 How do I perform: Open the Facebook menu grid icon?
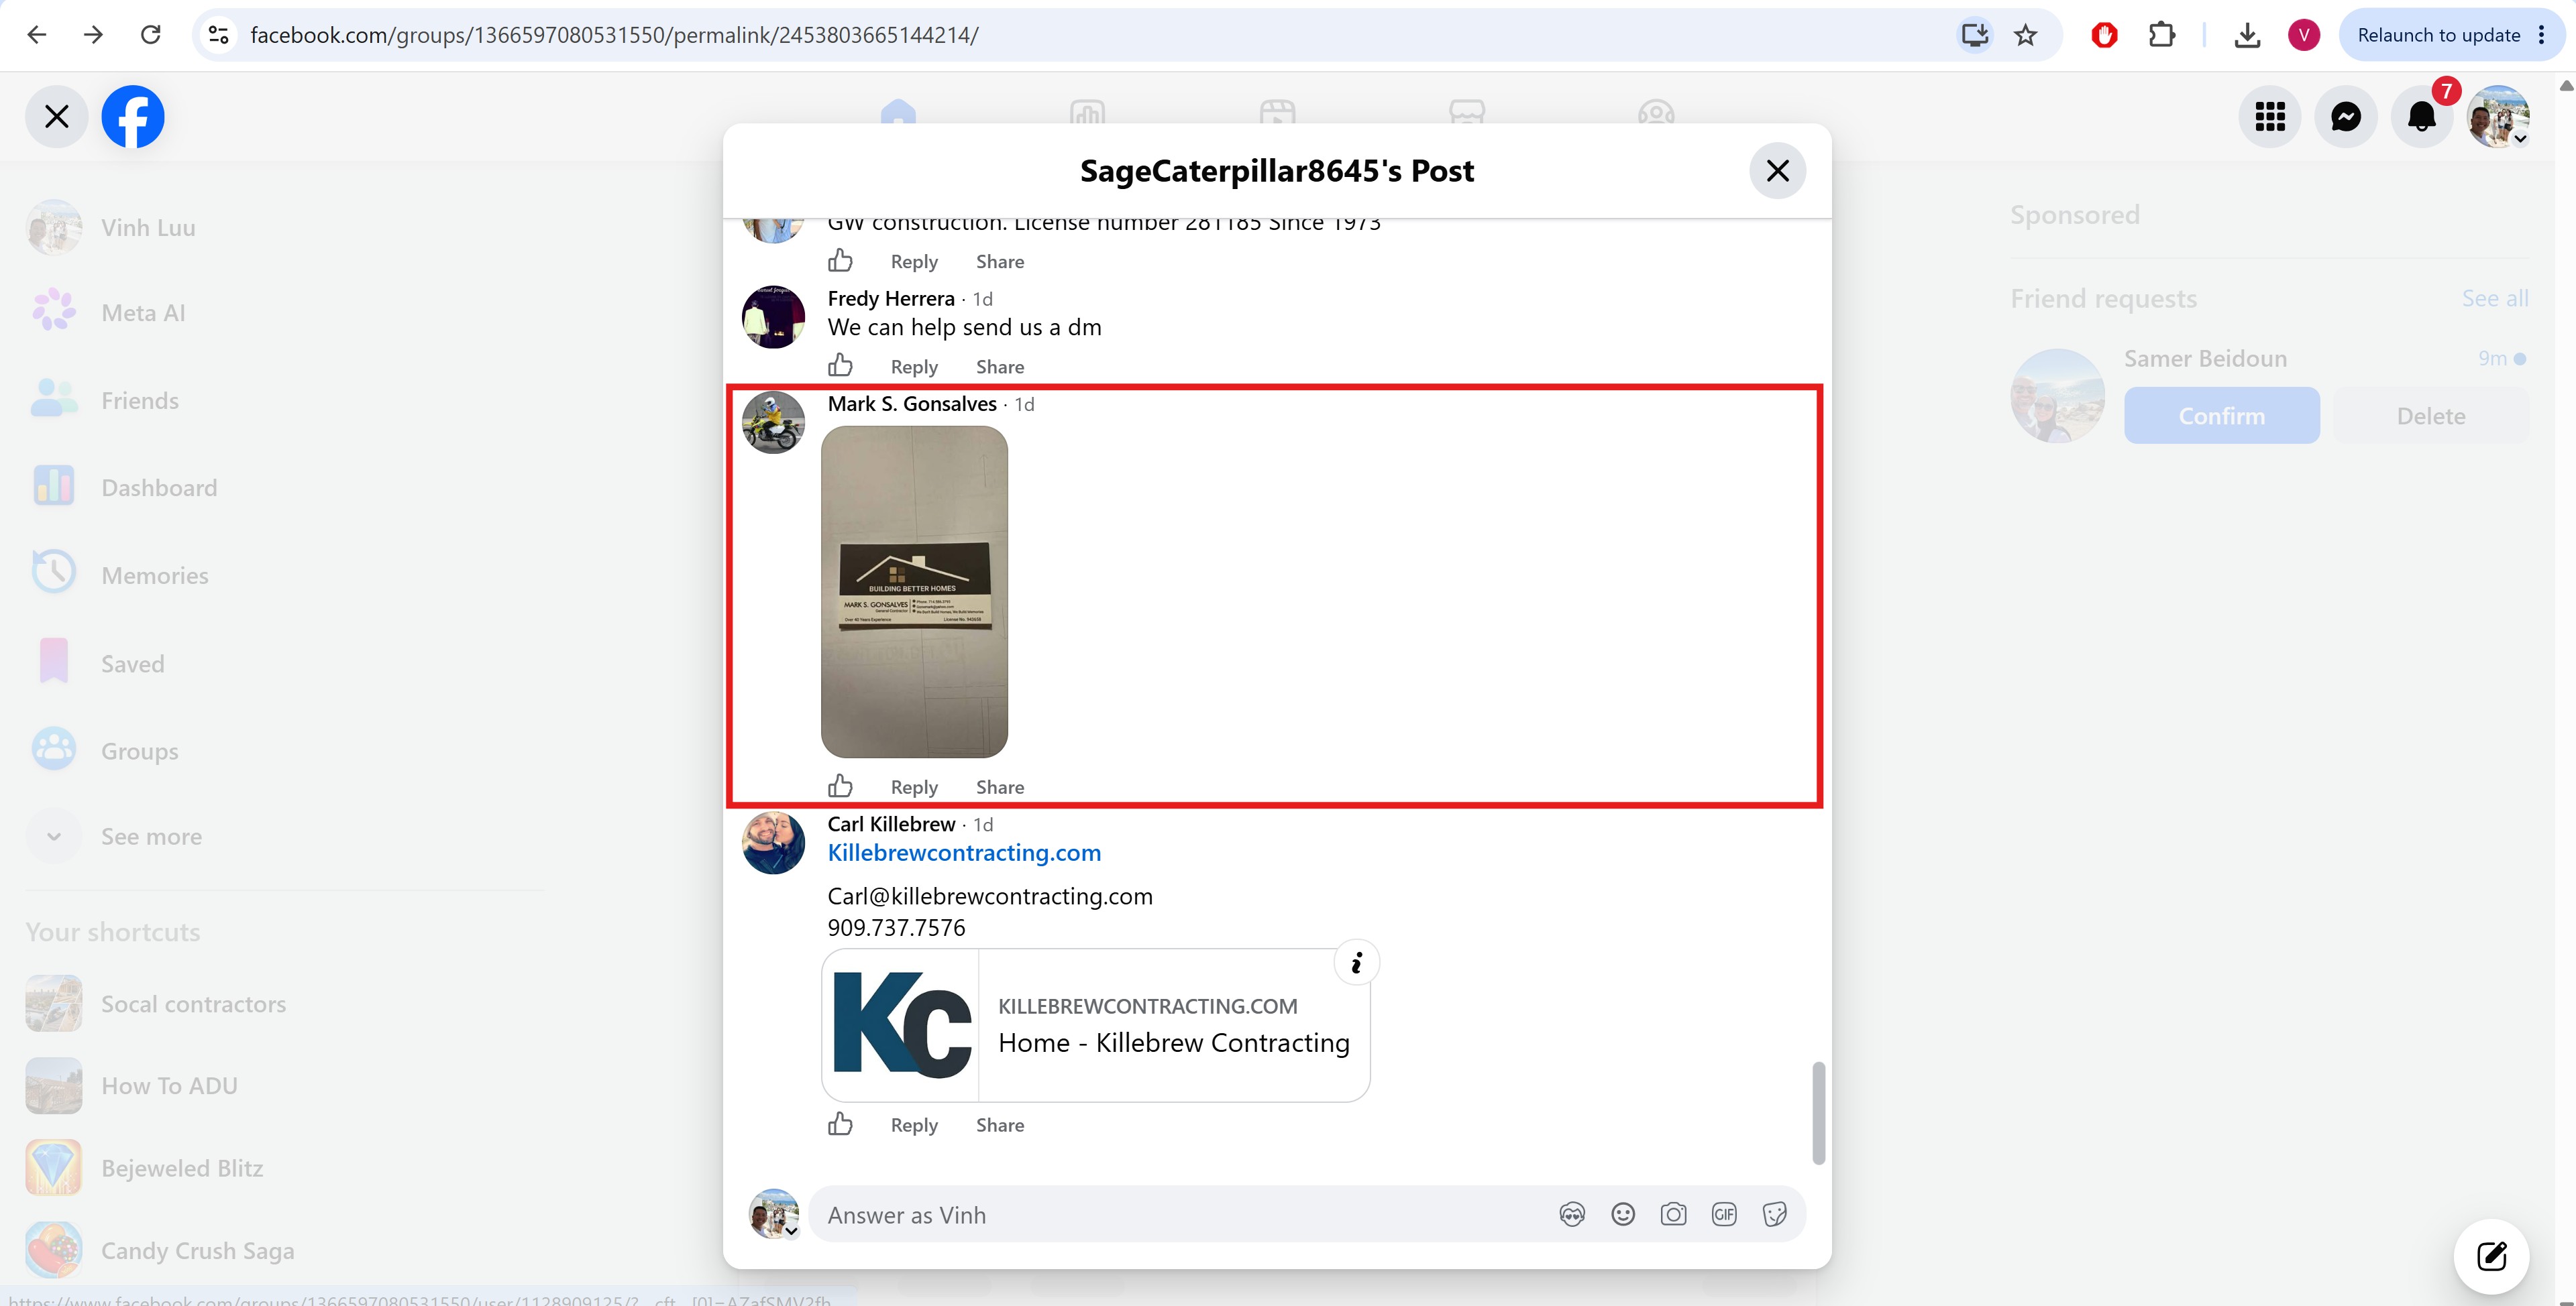click(x=2270, y=117)
